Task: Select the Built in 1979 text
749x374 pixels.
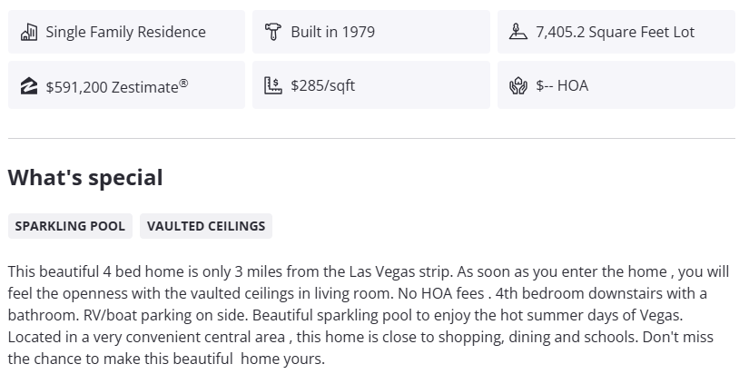Action: click(x=332, y=33)
